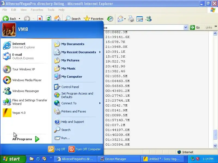The width and height of the screenshot is (218, 163).
Task: Open the Search pane in IE toolbar
Action: [x=73, y=18]
